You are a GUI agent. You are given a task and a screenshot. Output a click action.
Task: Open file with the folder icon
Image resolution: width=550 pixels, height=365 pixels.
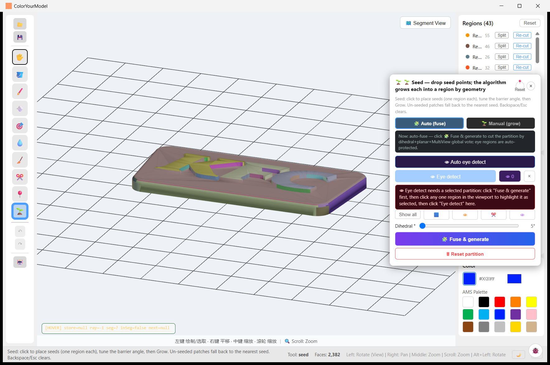pos(20,24)
